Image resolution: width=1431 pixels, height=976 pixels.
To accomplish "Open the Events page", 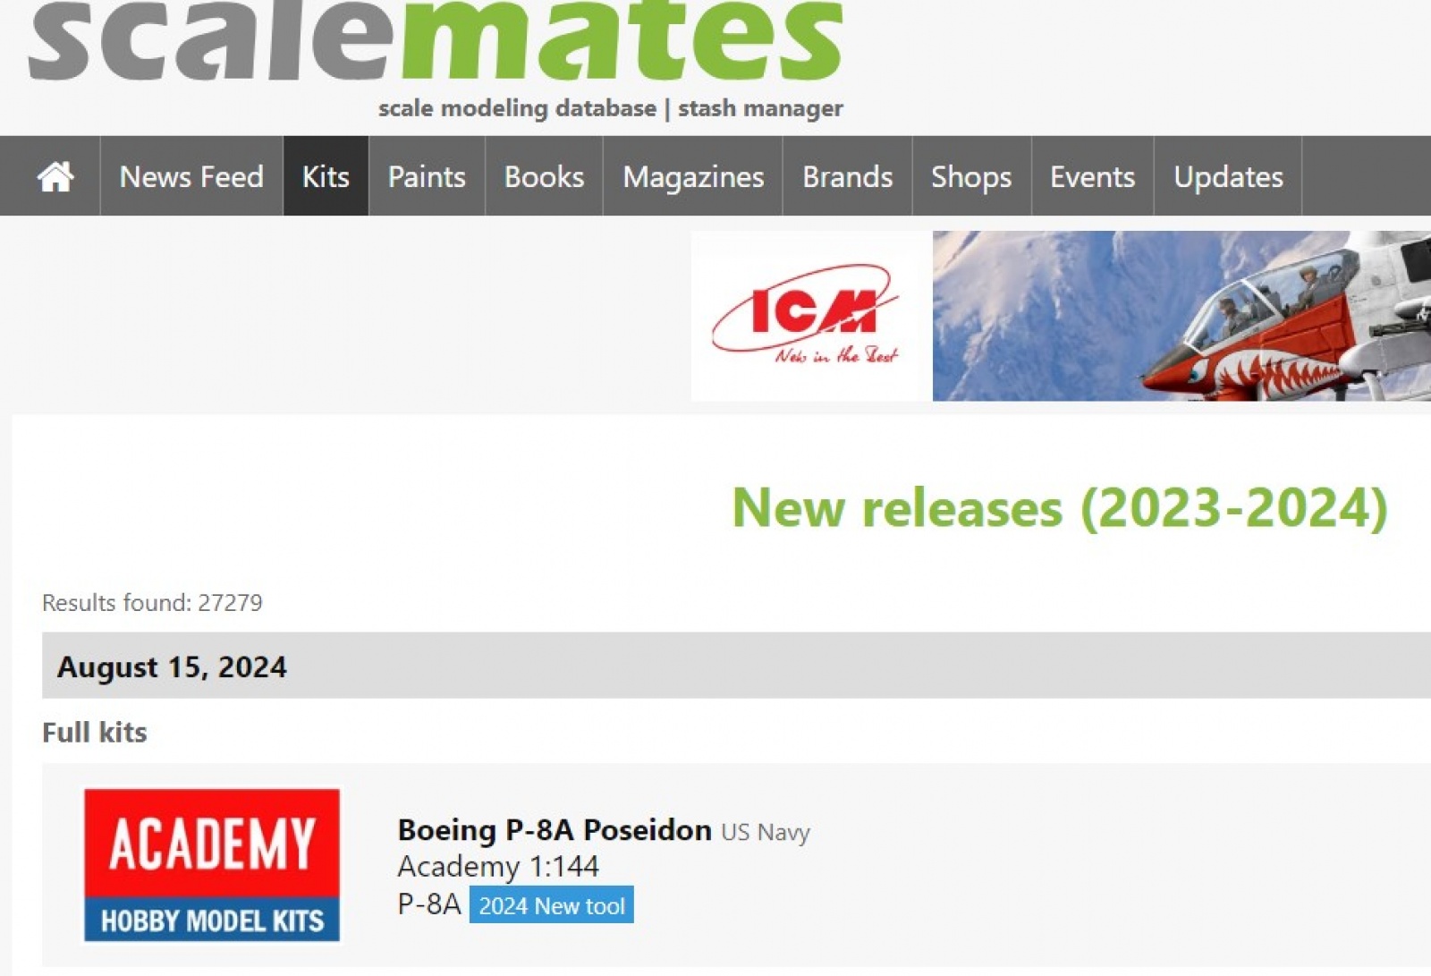I will (1092, 176).
